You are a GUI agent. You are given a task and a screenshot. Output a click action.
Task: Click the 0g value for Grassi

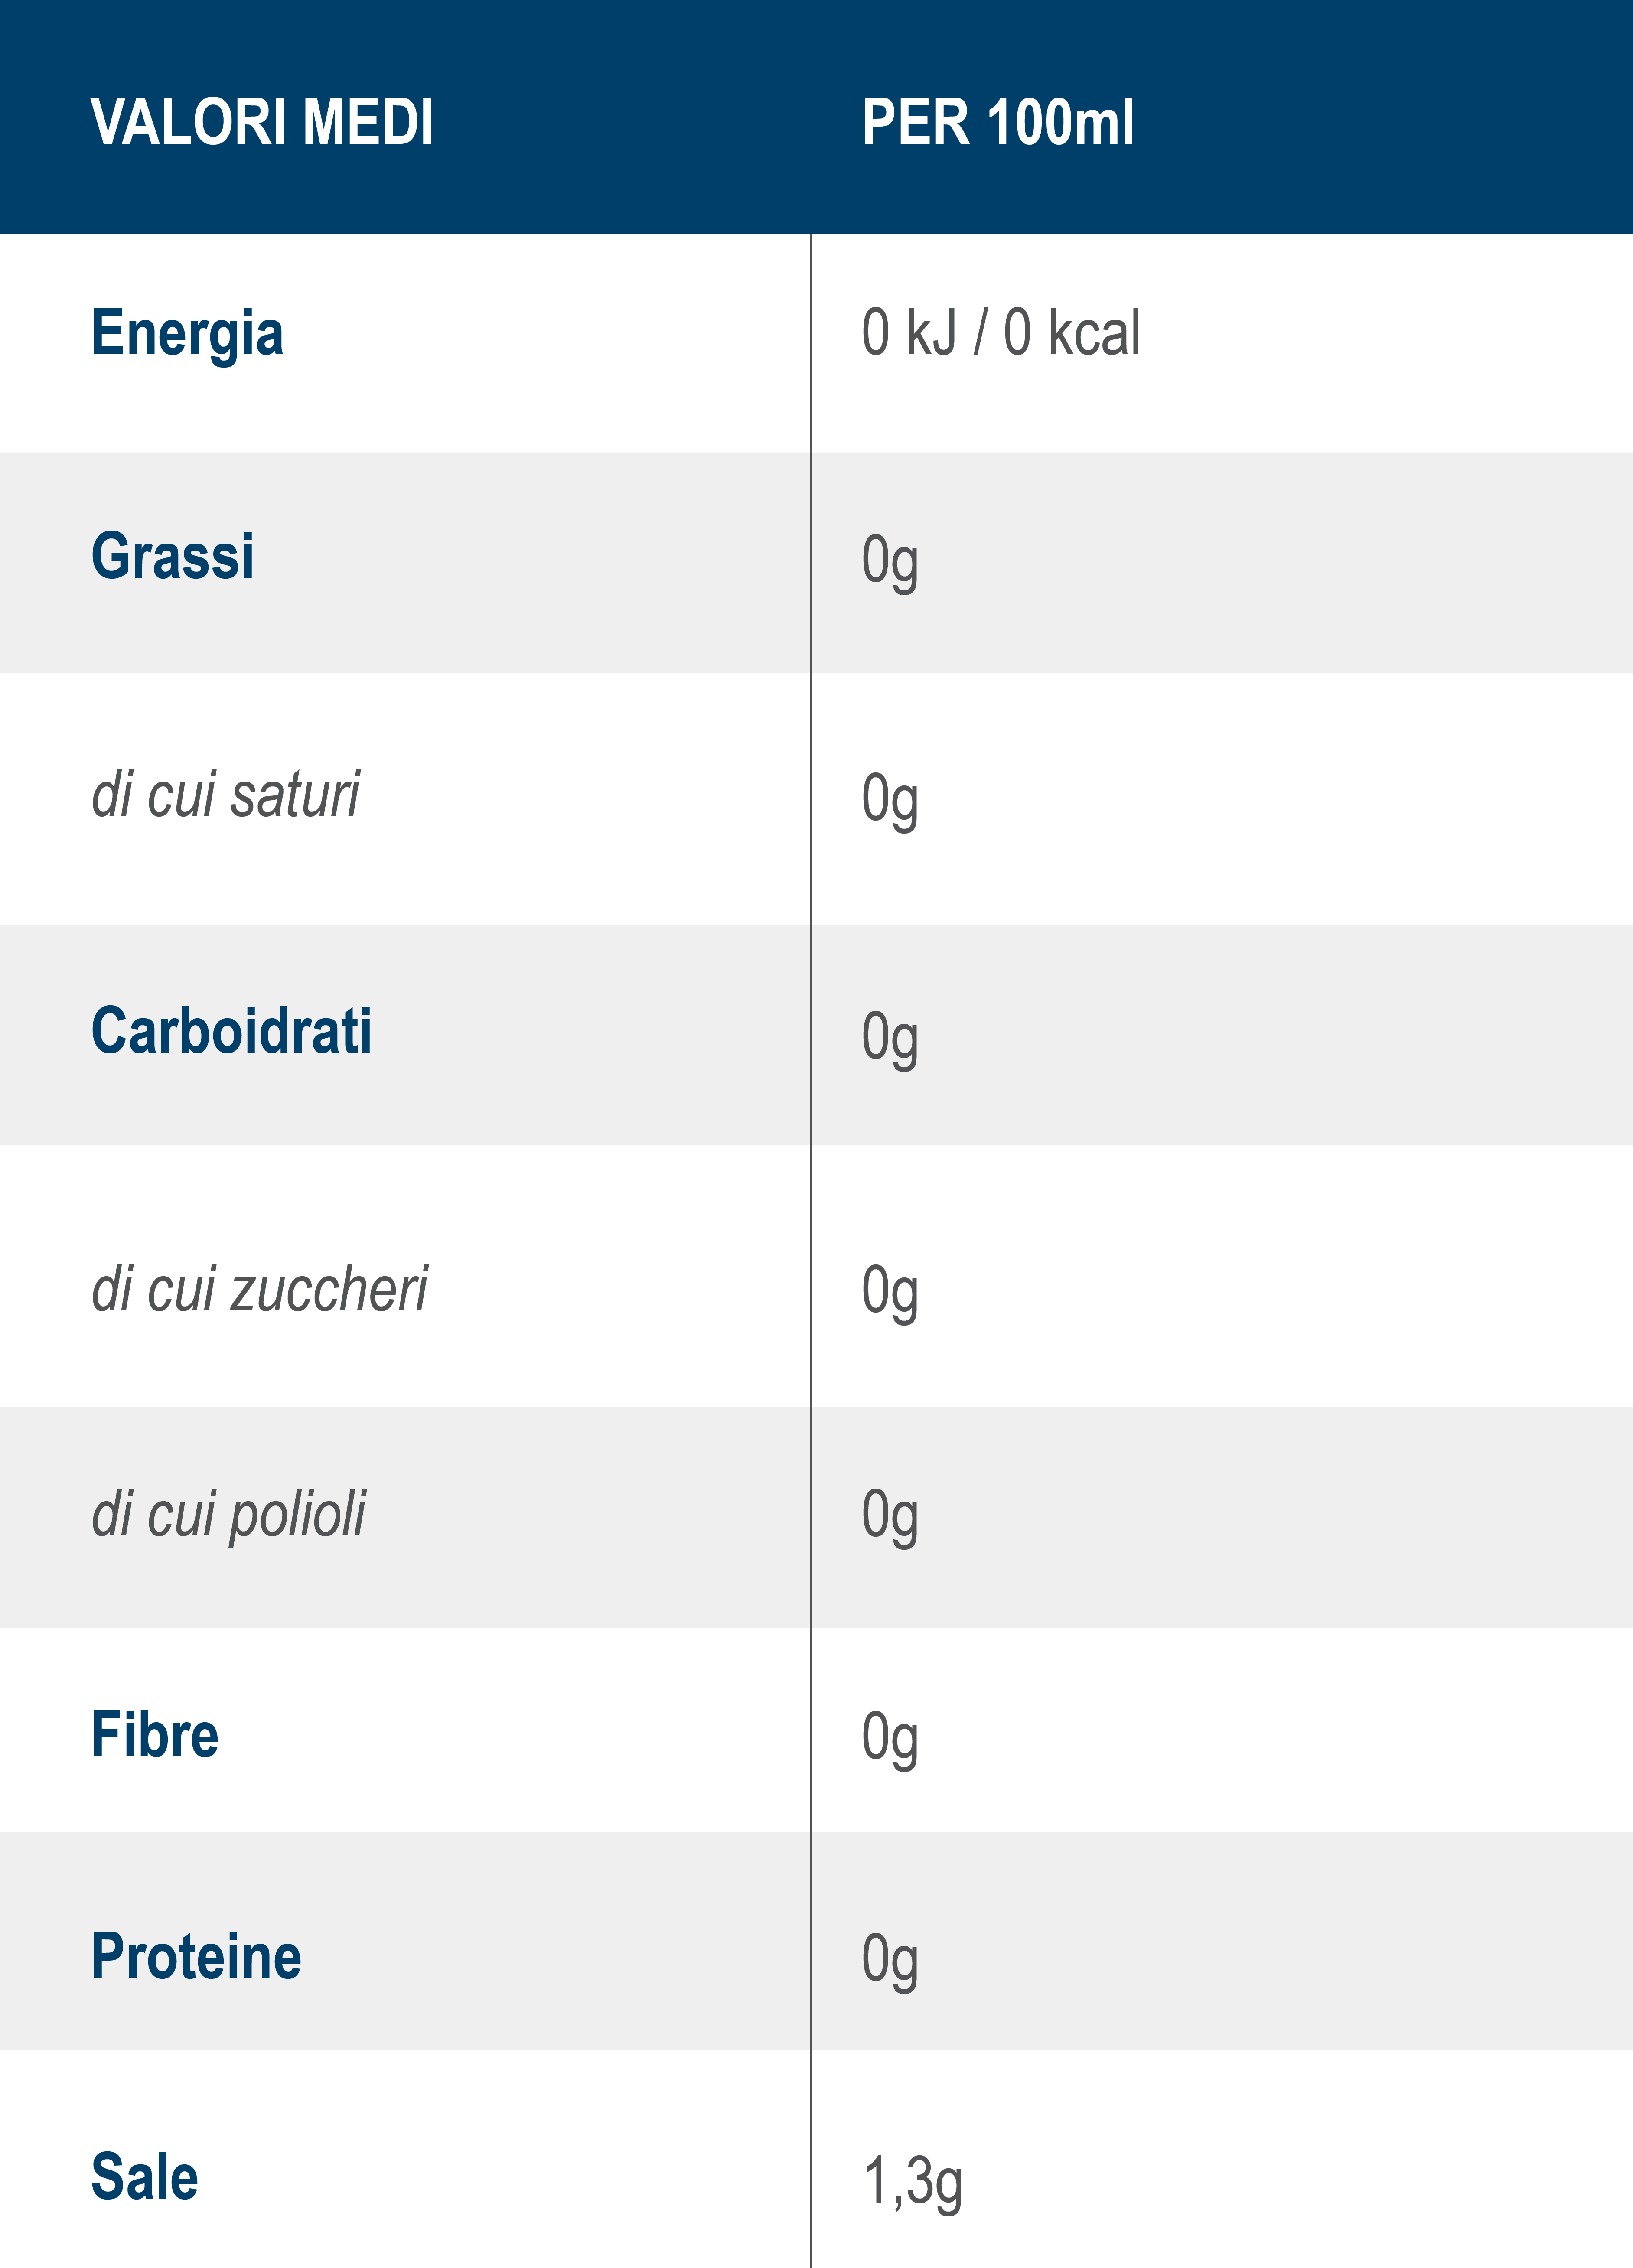pyautogui.click(x=890, y=561)
